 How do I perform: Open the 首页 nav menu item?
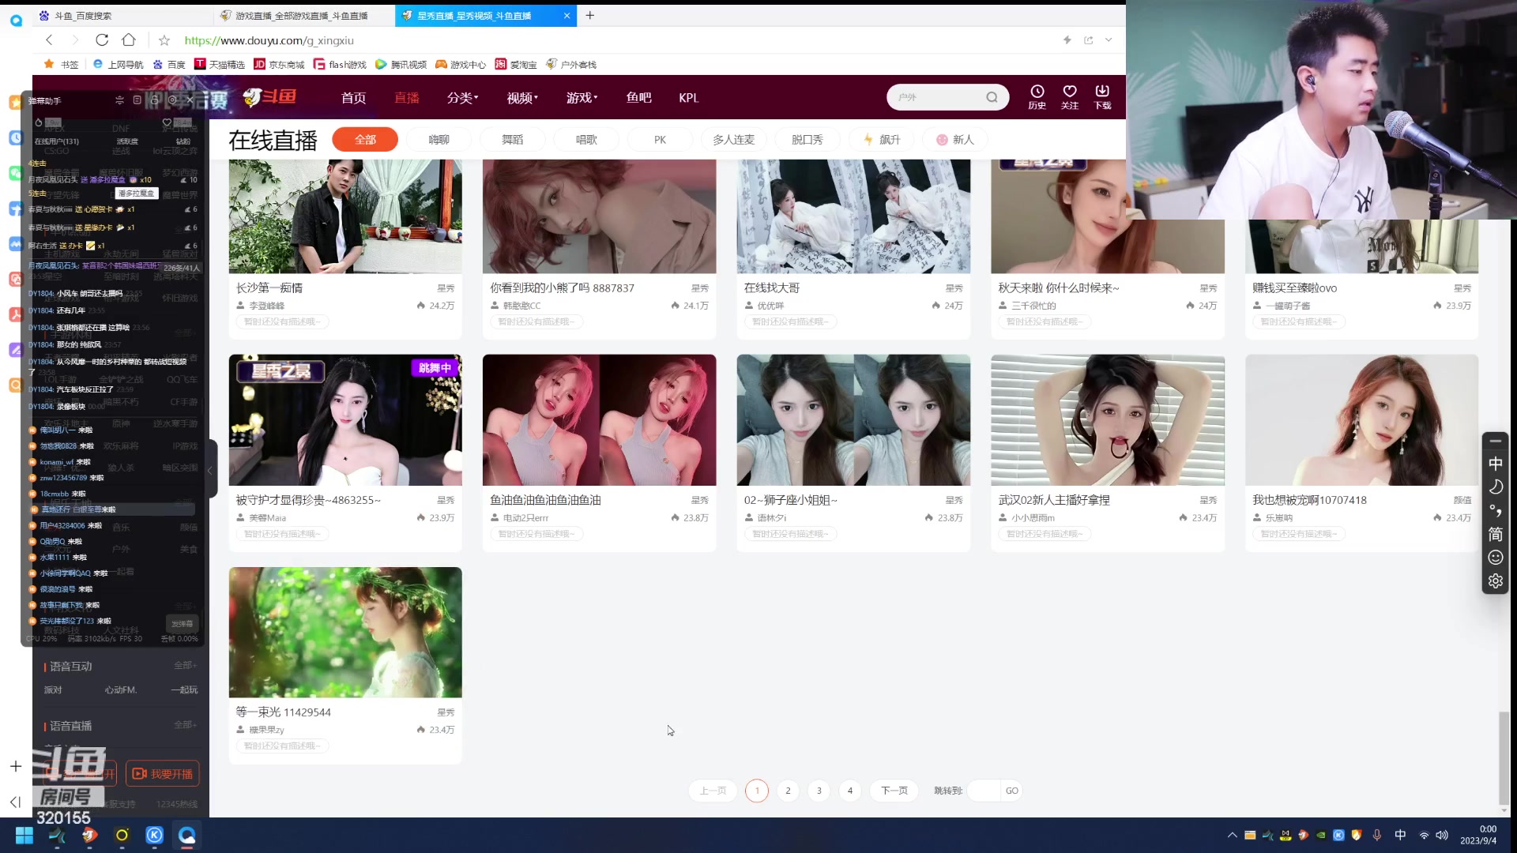pos(353,98)
